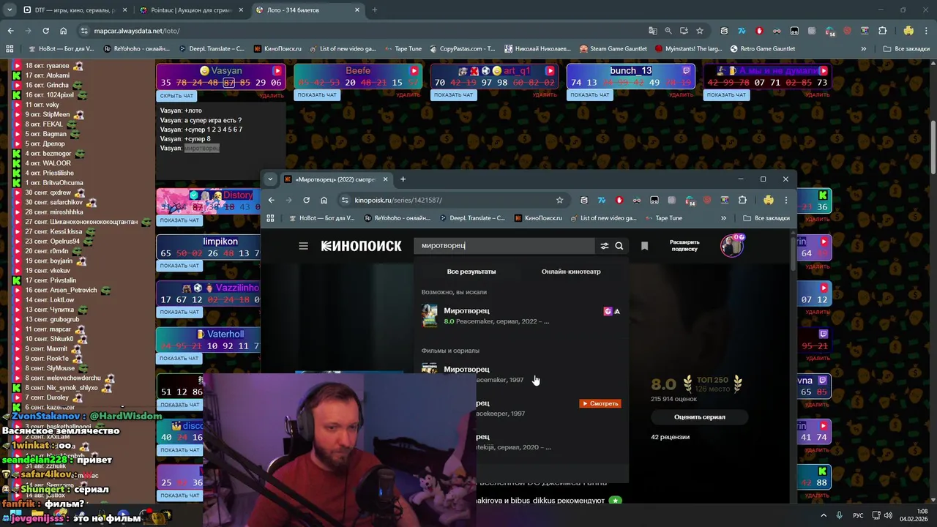Click the zoom magnifier icon in Loto address bar
Image resolution: width=937 pixels, height=527 pixels.
click(668, 31)
